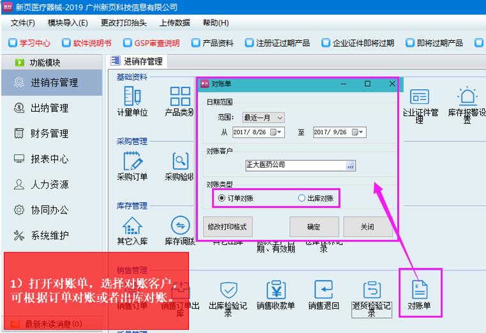Toggle the 学习中心 toolbar checkbox
486x333 pixels.
tap(12, 43)
